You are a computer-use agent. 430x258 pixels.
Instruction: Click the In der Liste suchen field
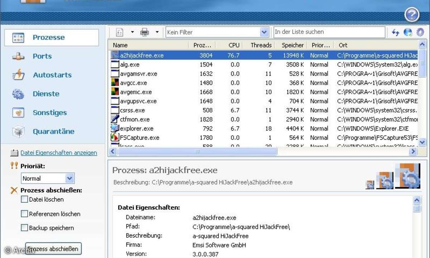[329, 32]
